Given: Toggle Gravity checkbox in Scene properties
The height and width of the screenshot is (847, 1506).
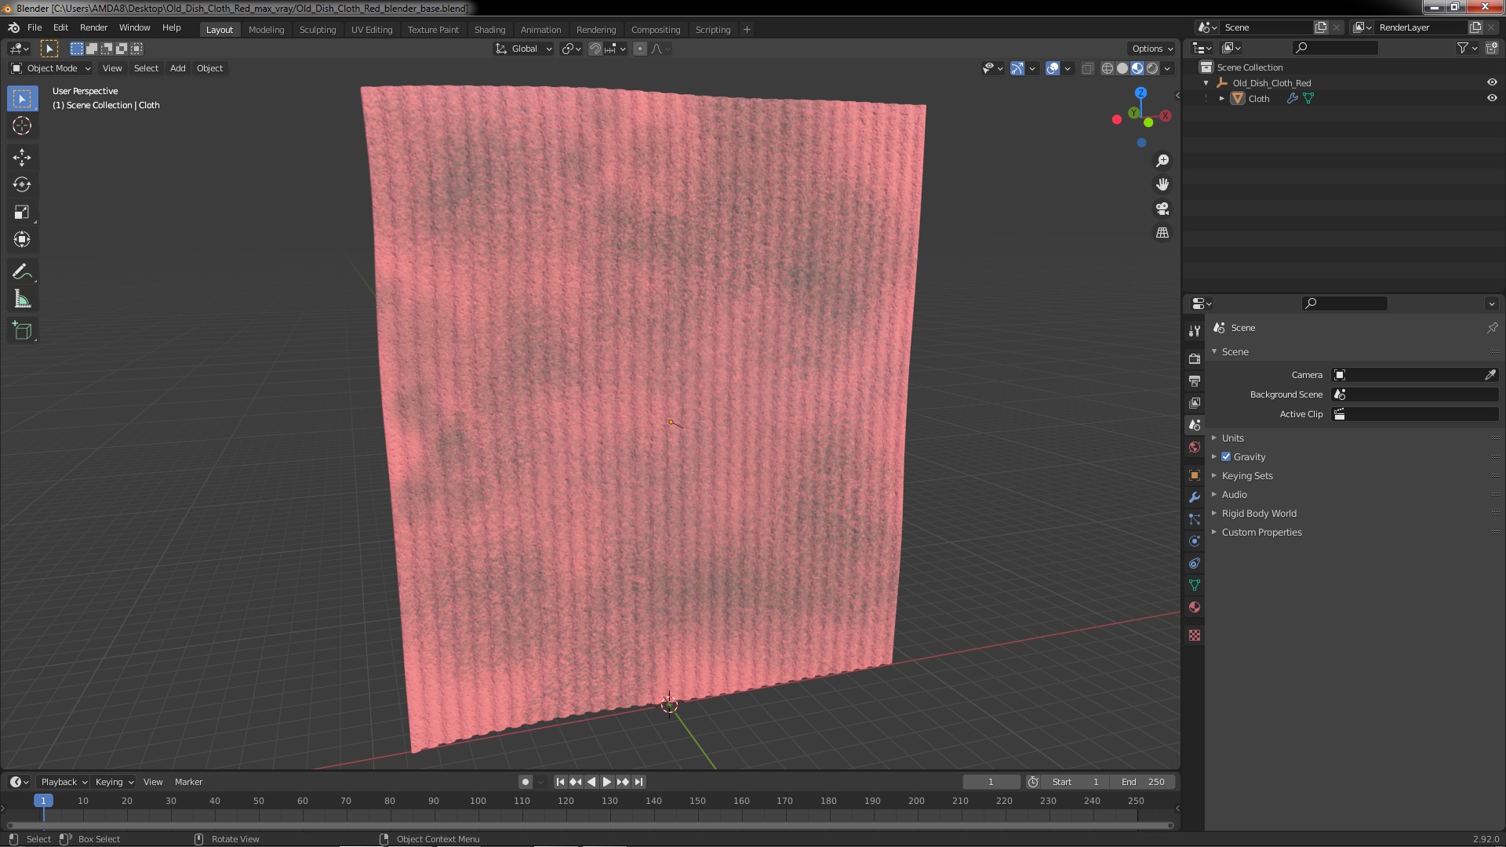Looking at the screenshot, I should click(x=1226, y=457).
